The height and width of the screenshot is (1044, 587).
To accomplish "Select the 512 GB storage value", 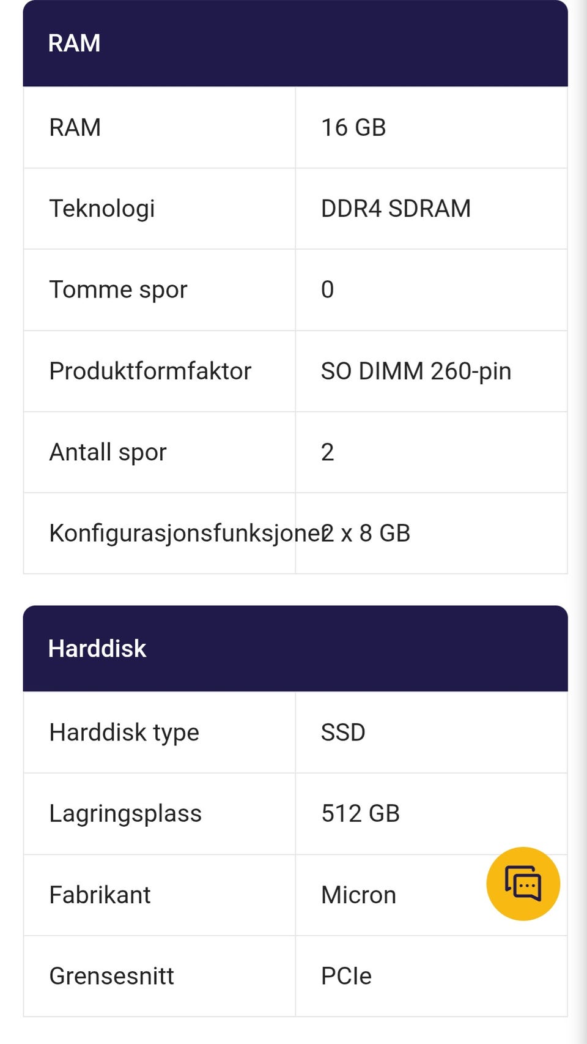I will point(360,814).
